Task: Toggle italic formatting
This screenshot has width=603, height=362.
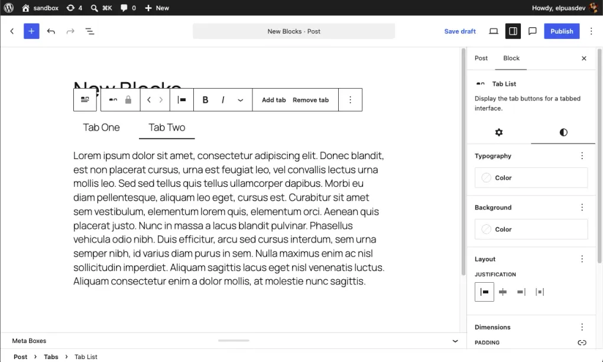Action: (223, 99)
